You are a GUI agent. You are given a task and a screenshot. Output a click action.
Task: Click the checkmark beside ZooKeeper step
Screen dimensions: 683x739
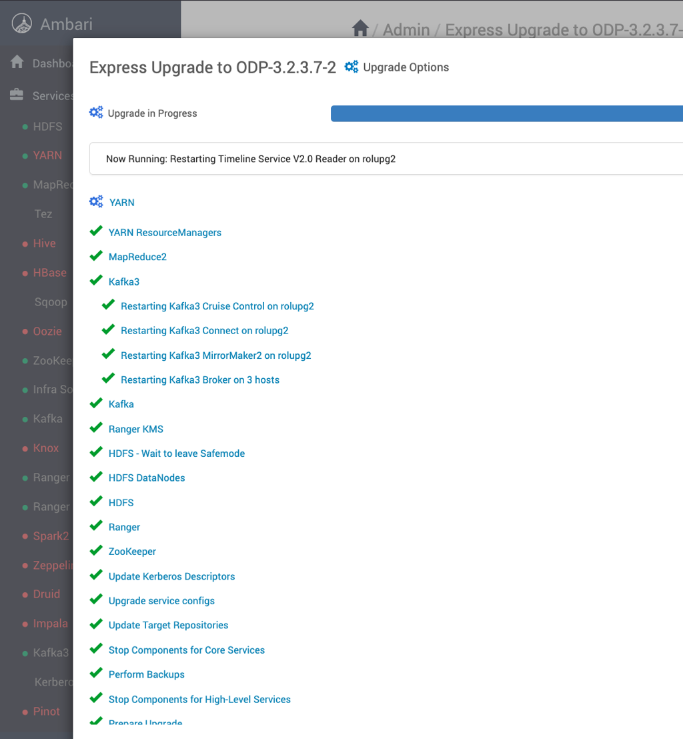pos(96,550)
